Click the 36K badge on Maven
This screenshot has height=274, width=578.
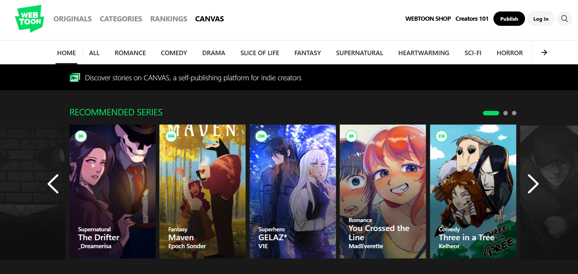coord(171,136)
